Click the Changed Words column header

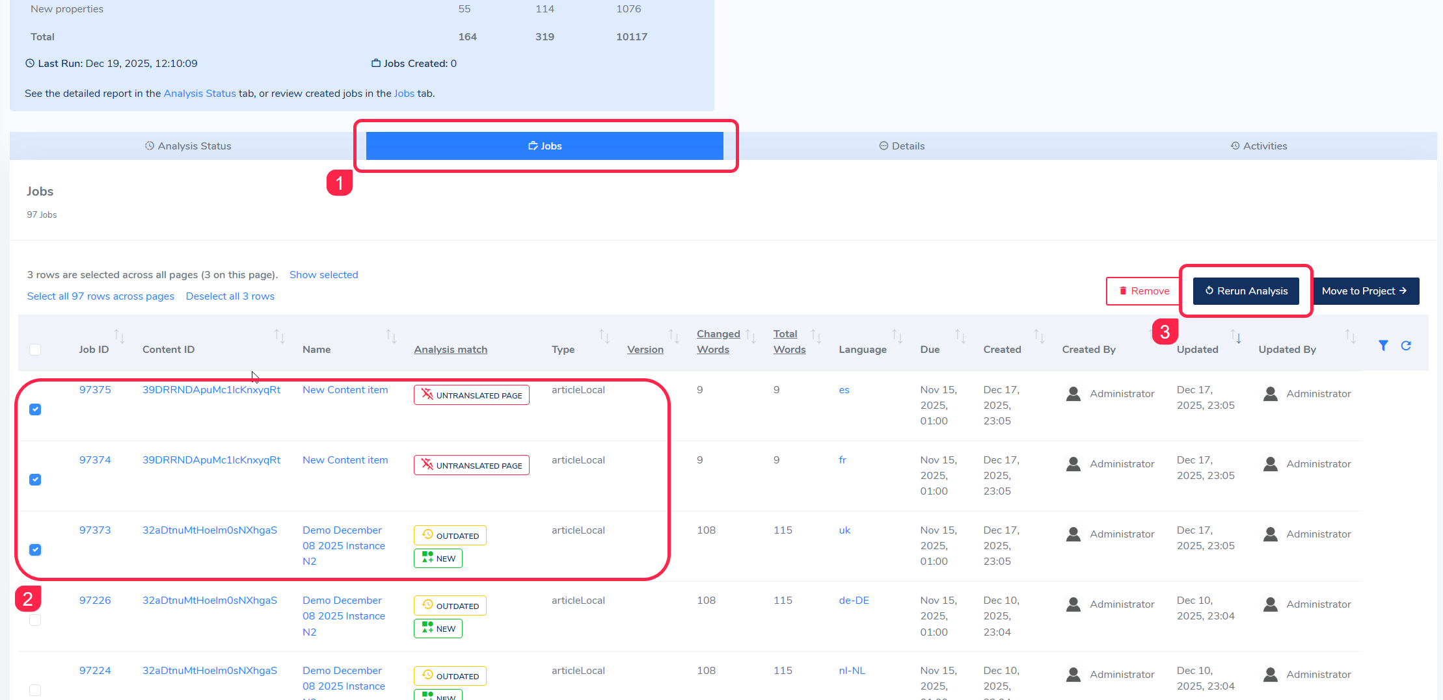718,342
